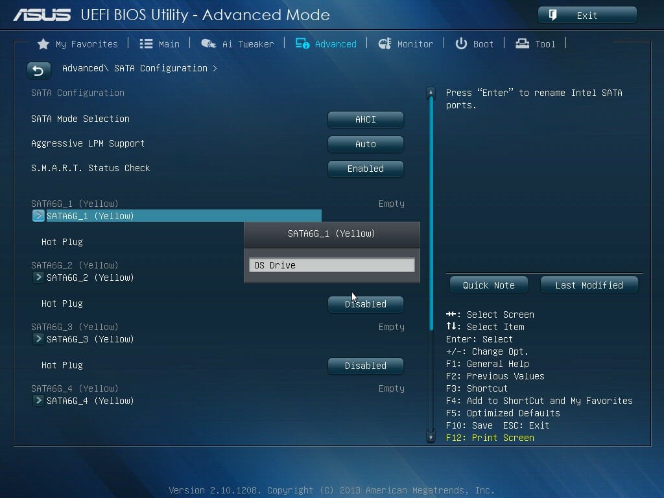Screen dimensions: 664x498
Task: Click Hot Plug label under SATA6G_1
Action: click(x=62, y=243)
